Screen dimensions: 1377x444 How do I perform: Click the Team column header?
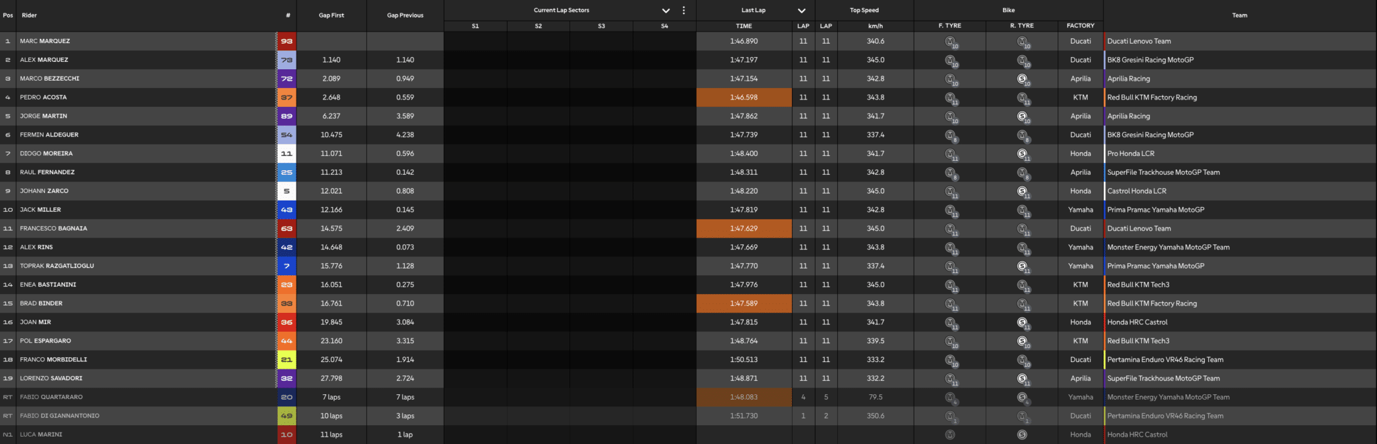[1240, 15]
